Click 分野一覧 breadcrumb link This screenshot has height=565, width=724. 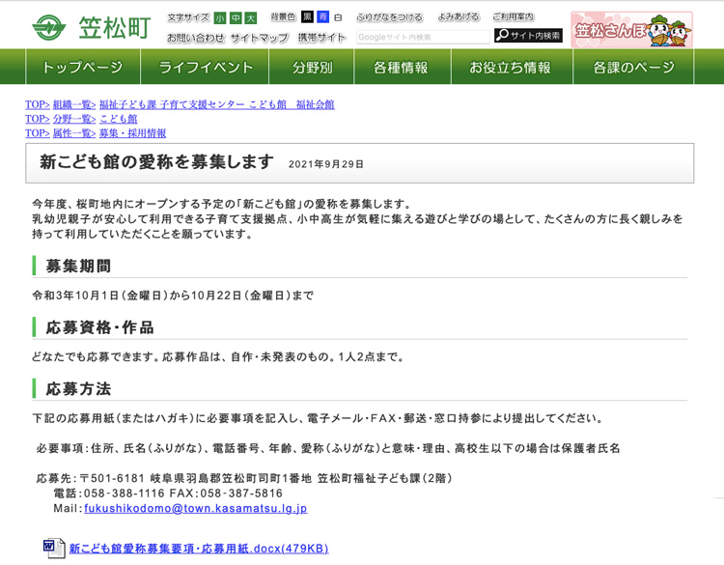[74, 119]
